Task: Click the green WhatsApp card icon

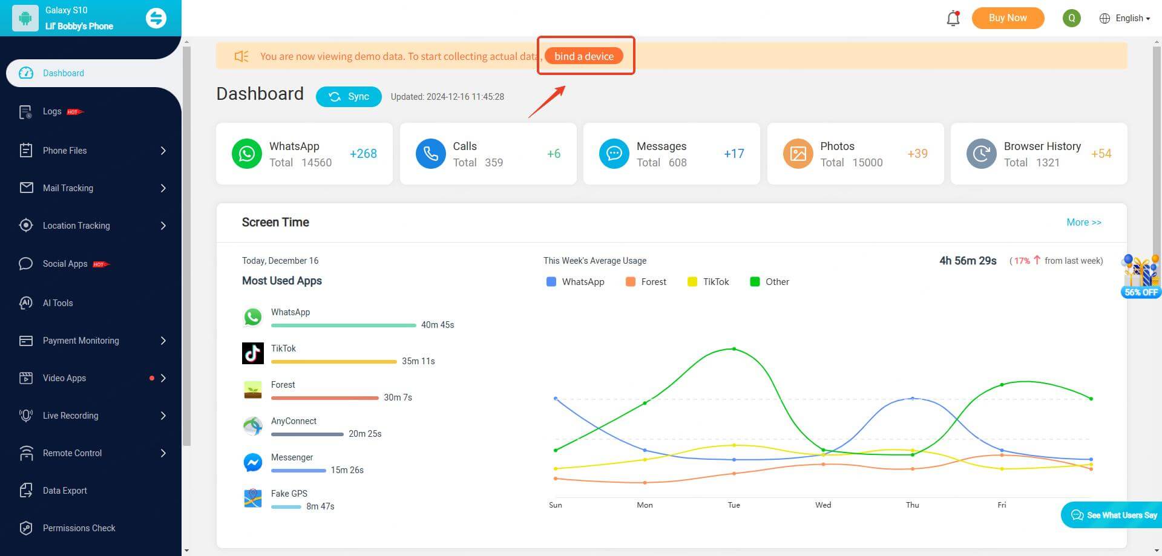Action: tap(247, 154)
